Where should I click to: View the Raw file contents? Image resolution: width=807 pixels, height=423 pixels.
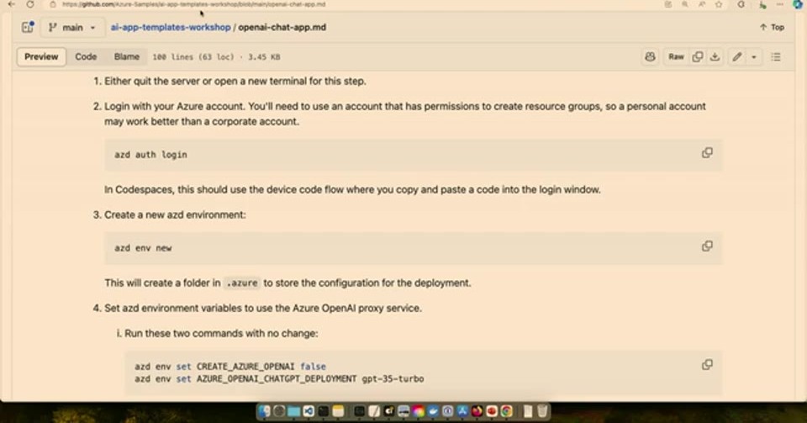pos(676,56)
